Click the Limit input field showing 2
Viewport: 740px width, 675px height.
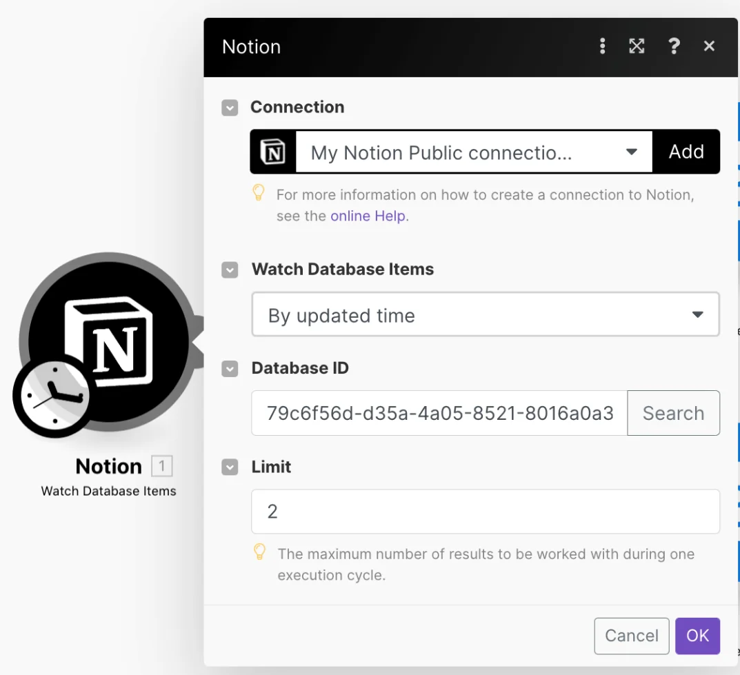coord(485,512)
